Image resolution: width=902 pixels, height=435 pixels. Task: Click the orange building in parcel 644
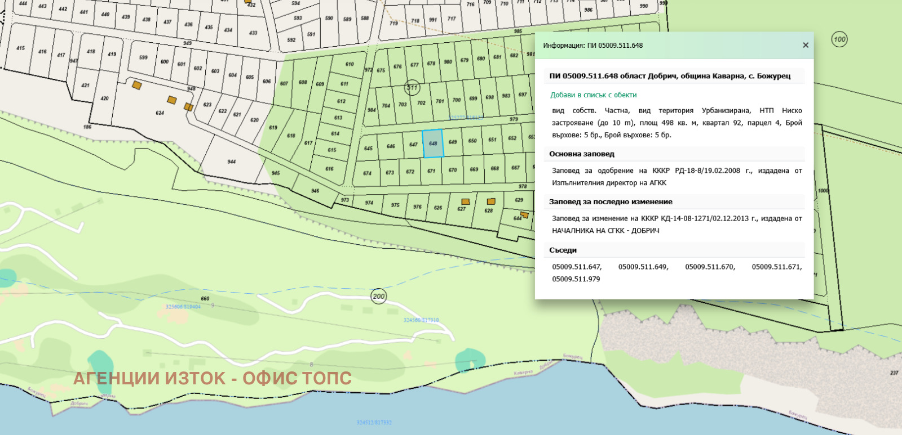click(x=524, y=214)
